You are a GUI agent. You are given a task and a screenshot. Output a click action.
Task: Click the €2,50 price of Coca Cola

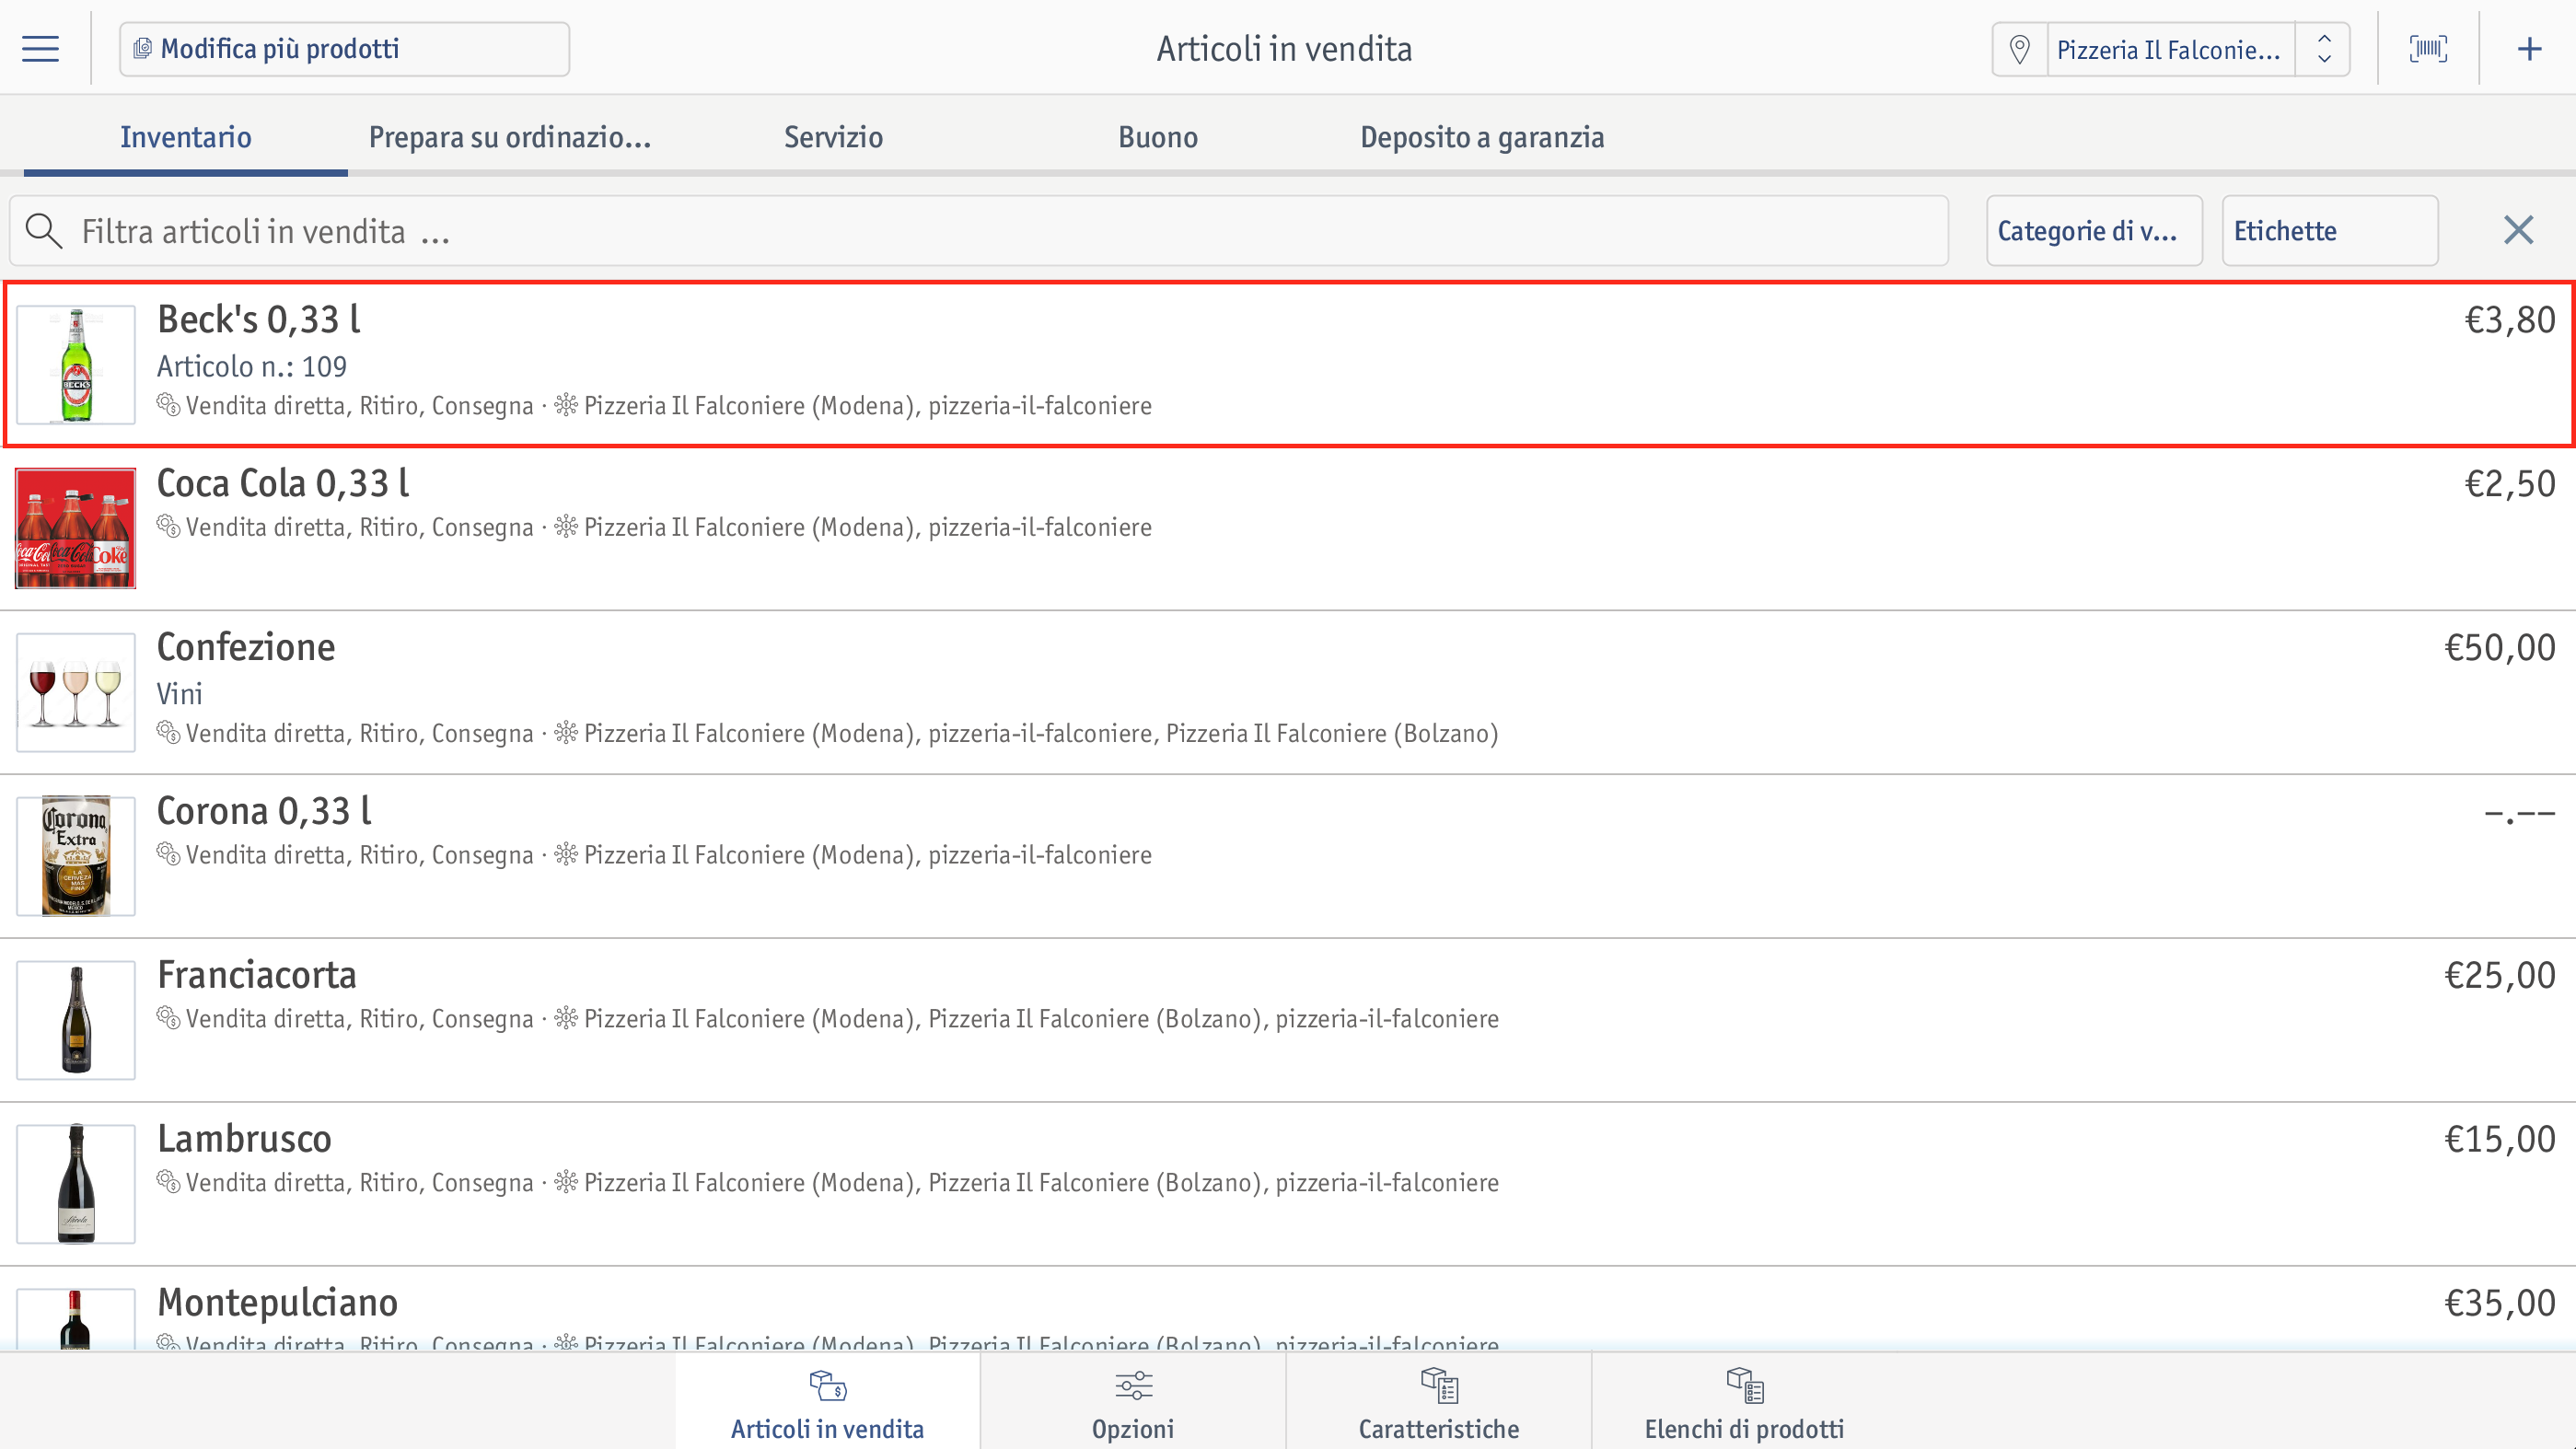pos(2510,484)
